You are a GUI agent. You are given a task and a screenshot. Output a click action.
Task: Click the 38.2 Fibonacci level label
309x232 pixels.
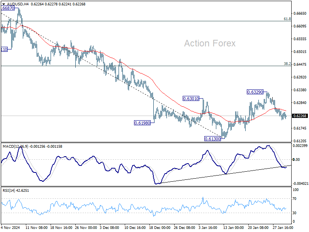(x=287, y=63)
